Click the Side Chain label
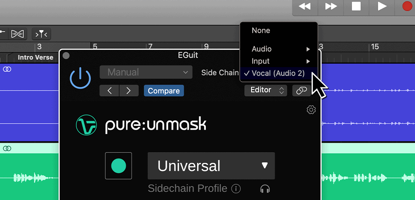Image resolution: width=415 pixels, height=200 pixels. click(220, 73)
